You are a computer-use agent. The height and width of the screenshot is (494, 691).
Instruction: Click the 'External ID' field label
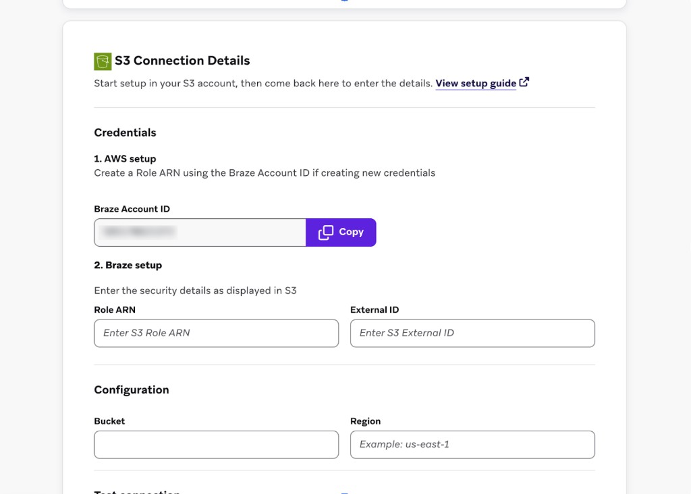(x=374, y=309)
